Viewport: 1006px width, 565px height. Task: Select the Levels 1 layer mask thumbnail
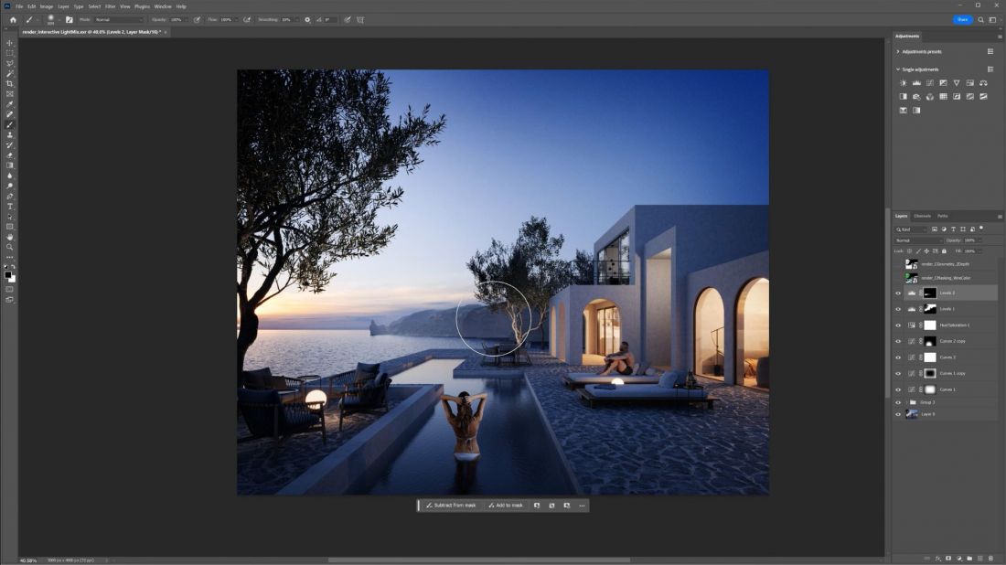pos(930,309)
